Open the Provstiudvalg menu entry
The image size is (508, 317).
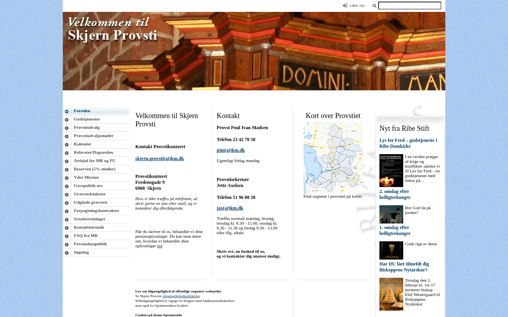(87, 127)
